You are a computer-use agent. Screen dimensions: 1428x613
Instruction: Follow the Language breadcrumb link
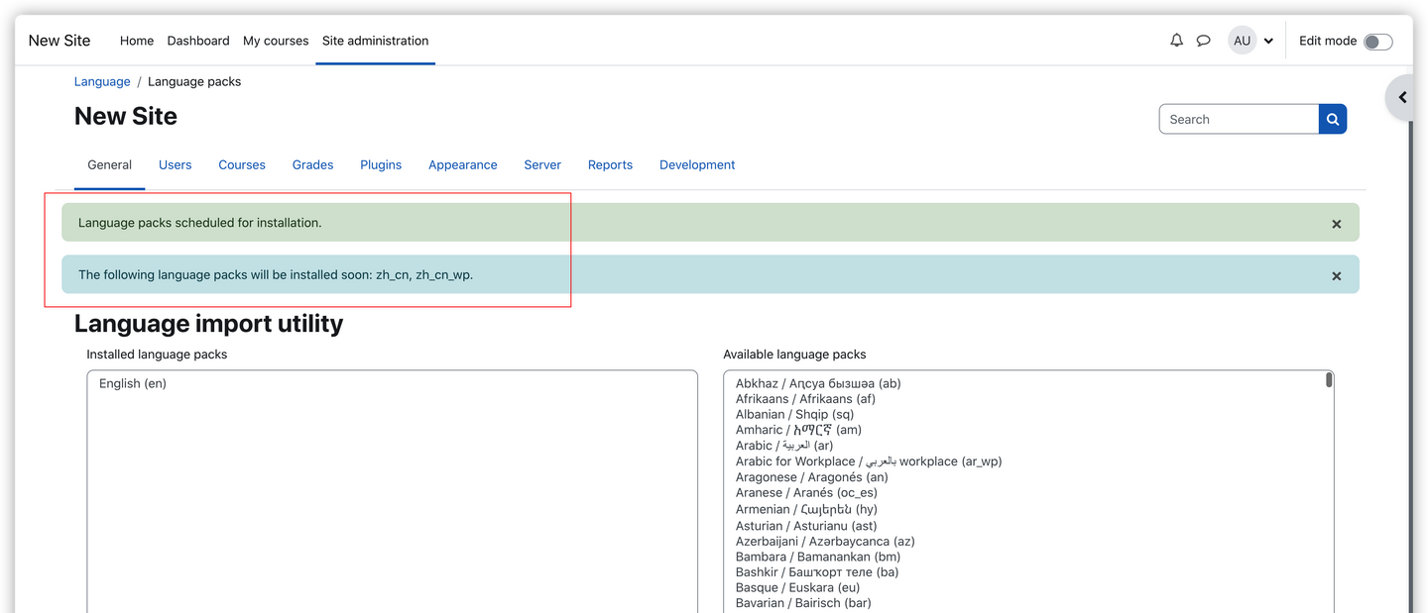click(x=102, y=81)
